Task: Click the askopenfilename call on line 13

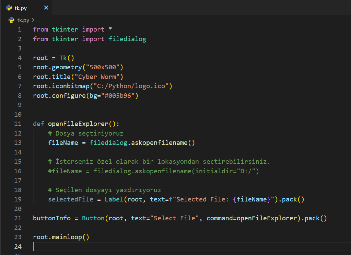Action: 159,142
